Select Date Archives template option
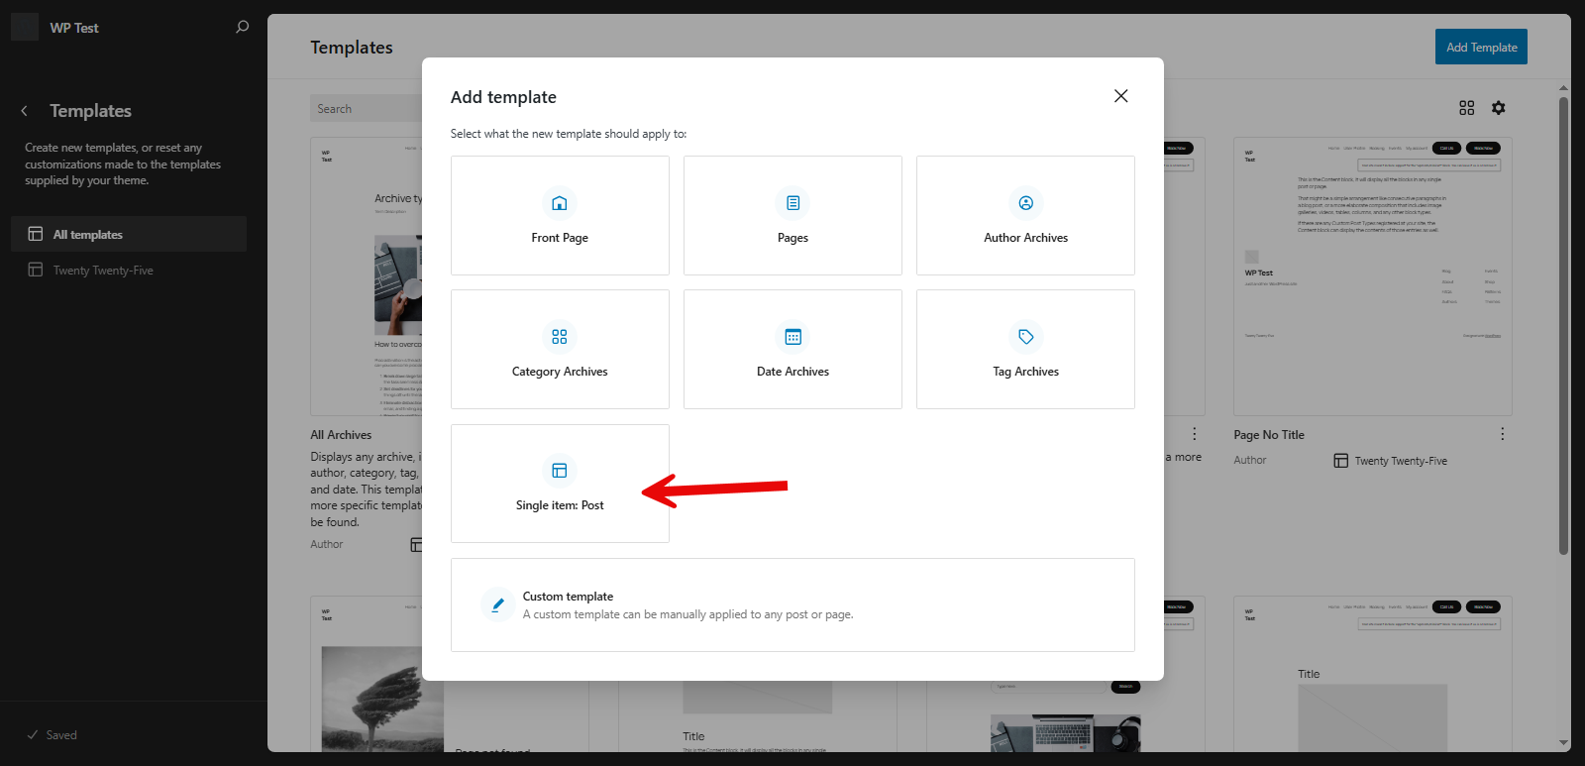Image resolution: width=1585 pixels, height=766 pixels. (x=792, y=349)
